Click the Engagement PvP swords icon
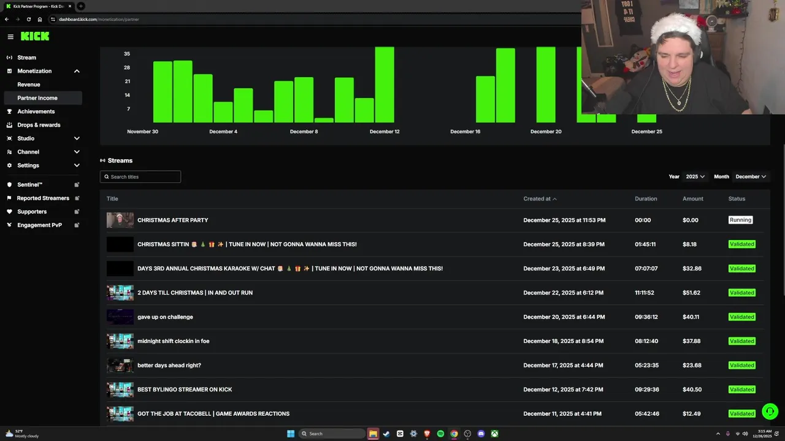 [x=9, y=225]
